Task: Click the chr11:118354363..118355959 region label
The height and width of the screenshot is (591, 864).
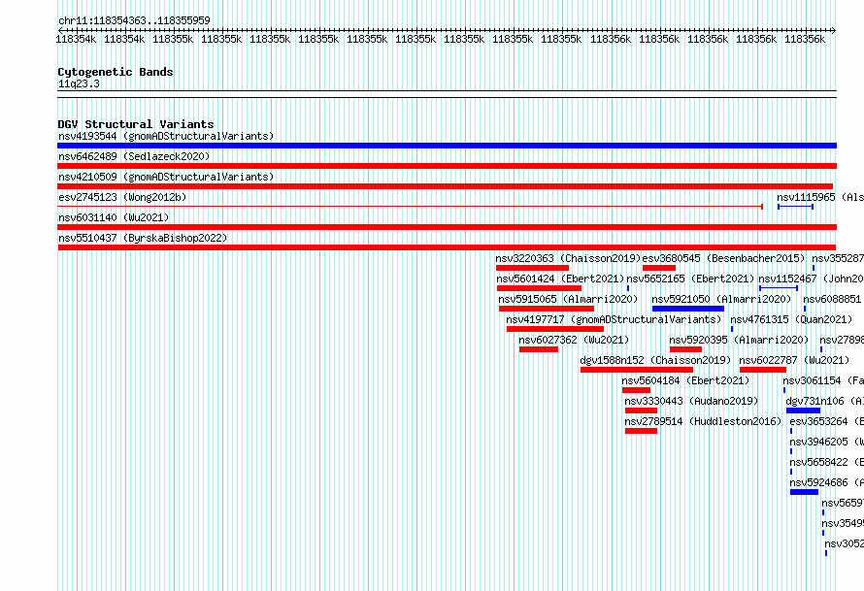Action: (134, 20)
